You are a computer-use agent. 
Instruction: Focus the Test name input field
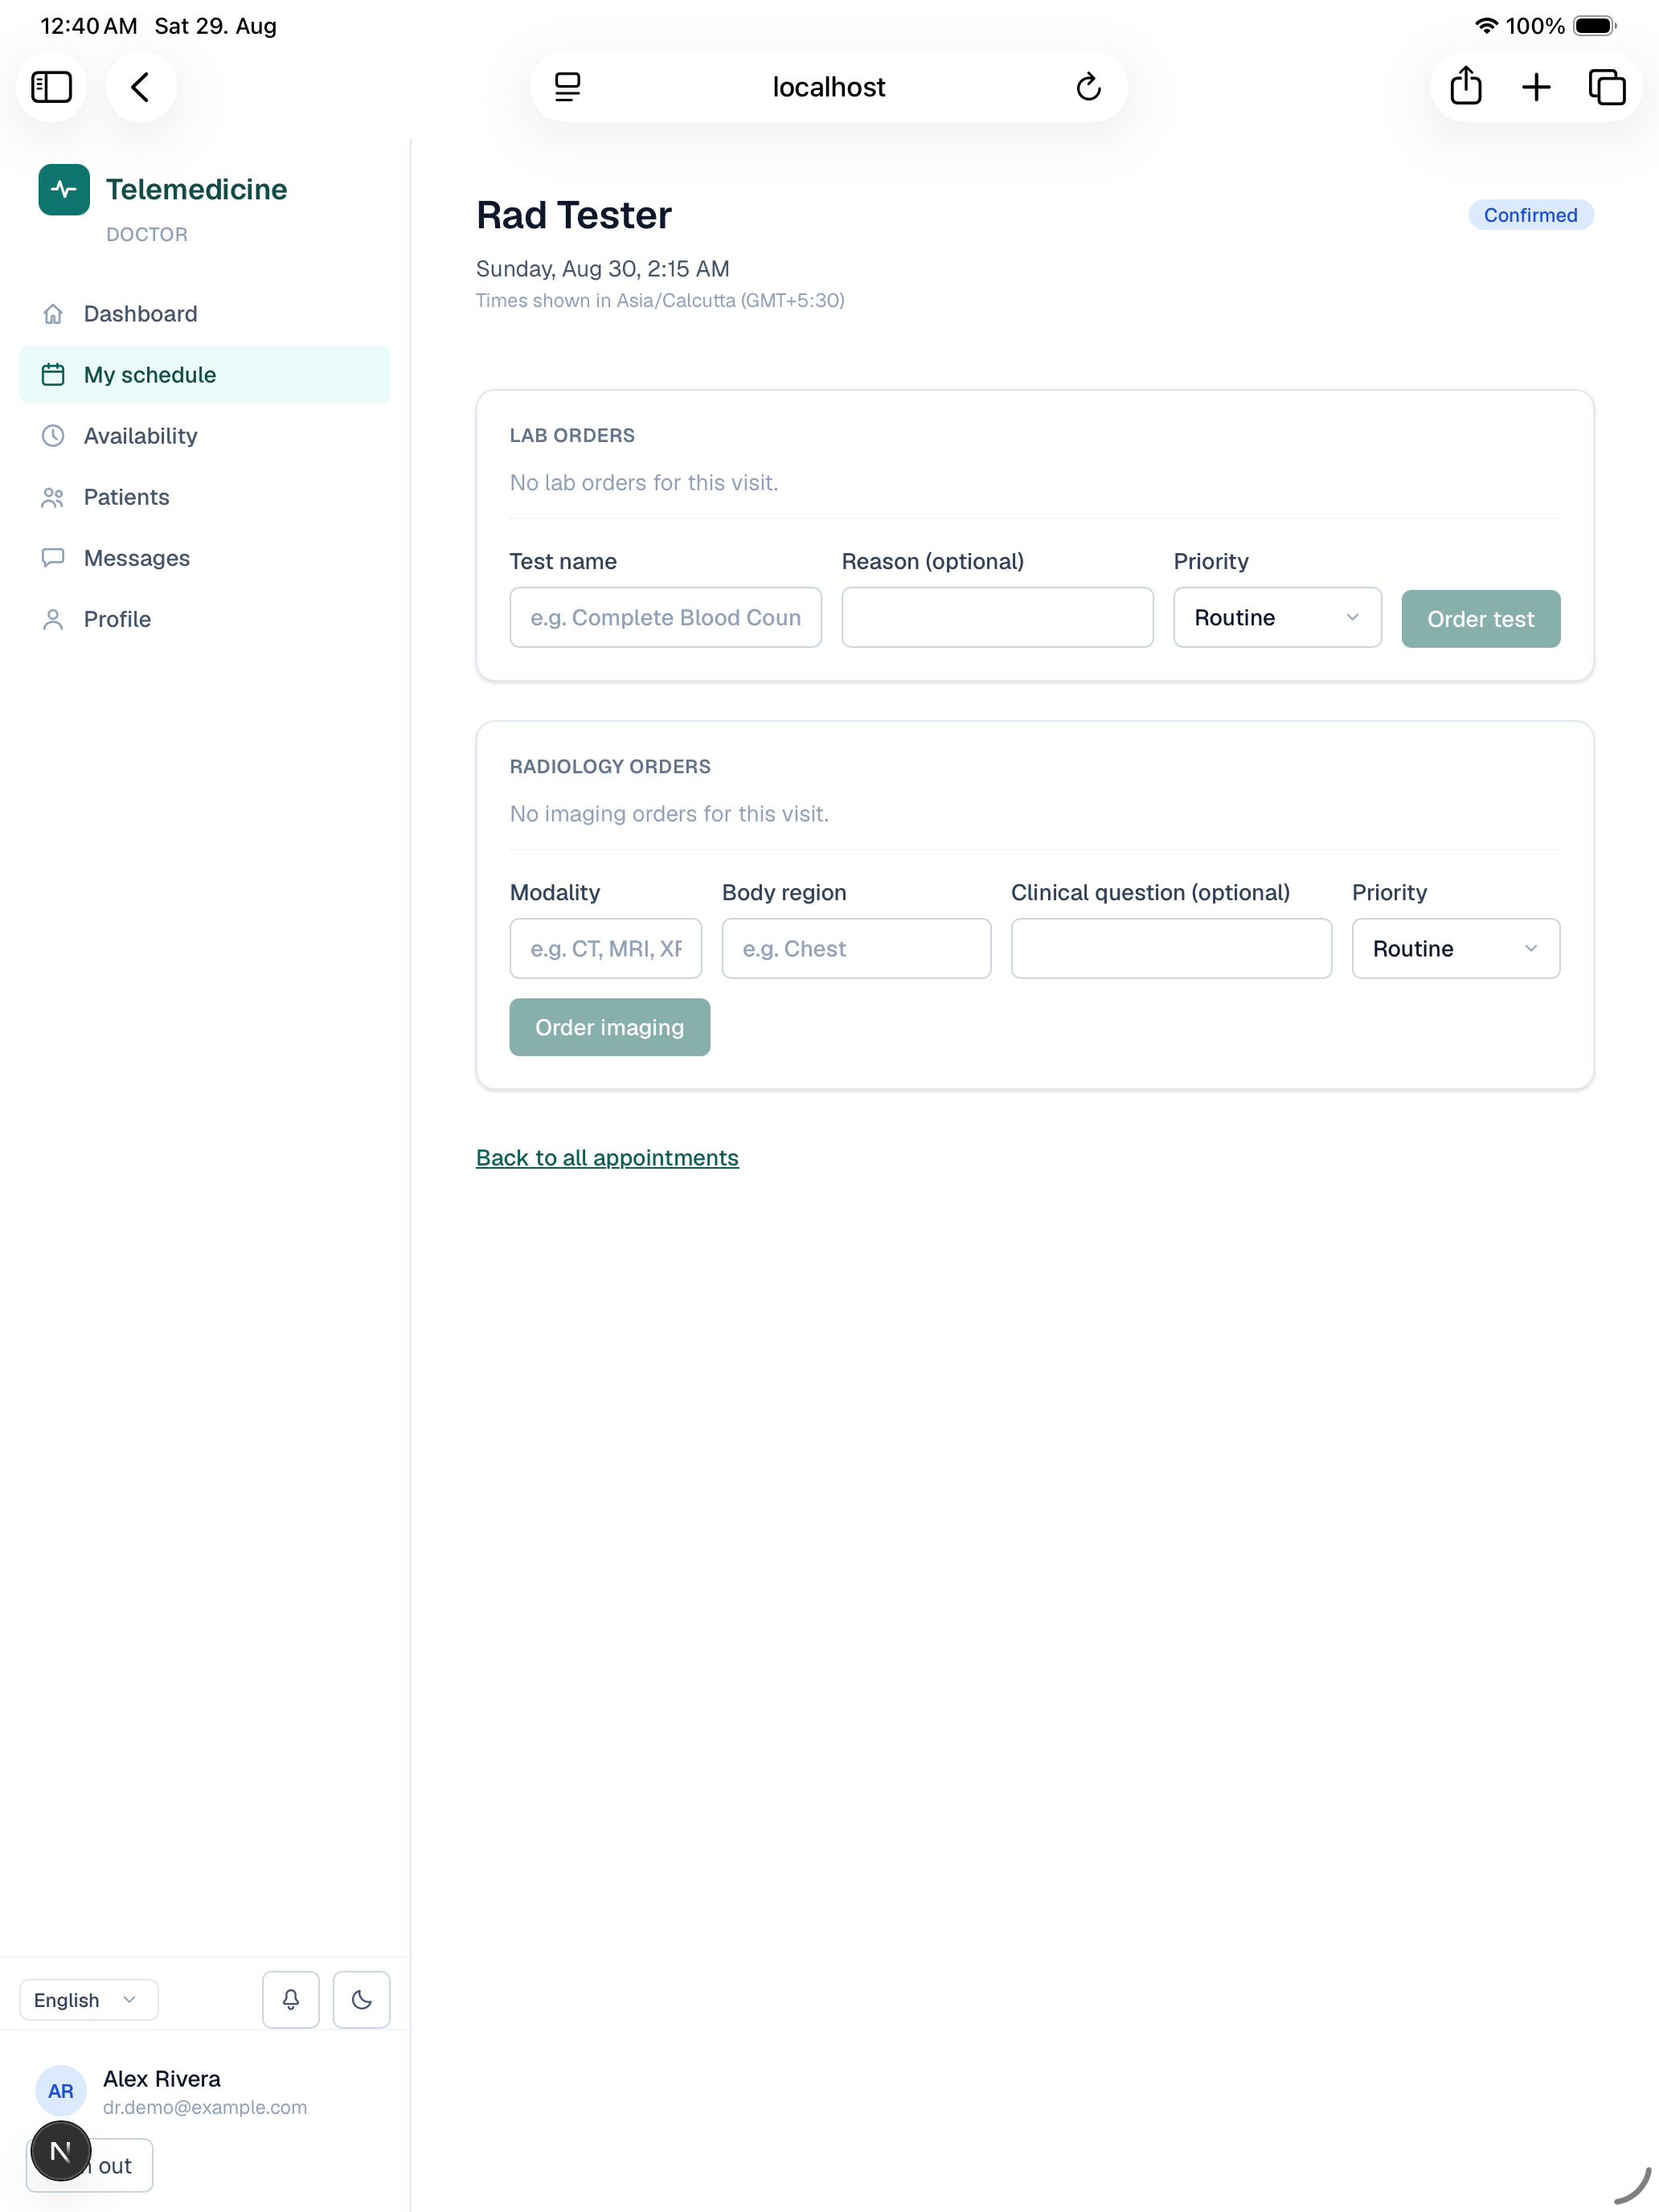(x=666, y=617)
